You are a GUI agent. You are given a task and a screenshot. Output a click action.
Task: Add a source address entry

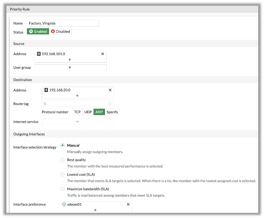[x=70, y=60]
